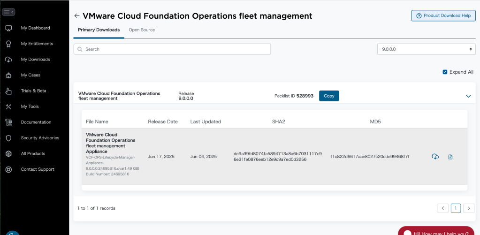This screenshot has width=480, height=235.
Task: Click into the Search field
Action: pos(172,49)
